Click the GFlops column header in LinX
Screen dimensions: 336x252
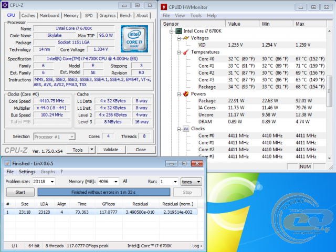click(109, 204)
